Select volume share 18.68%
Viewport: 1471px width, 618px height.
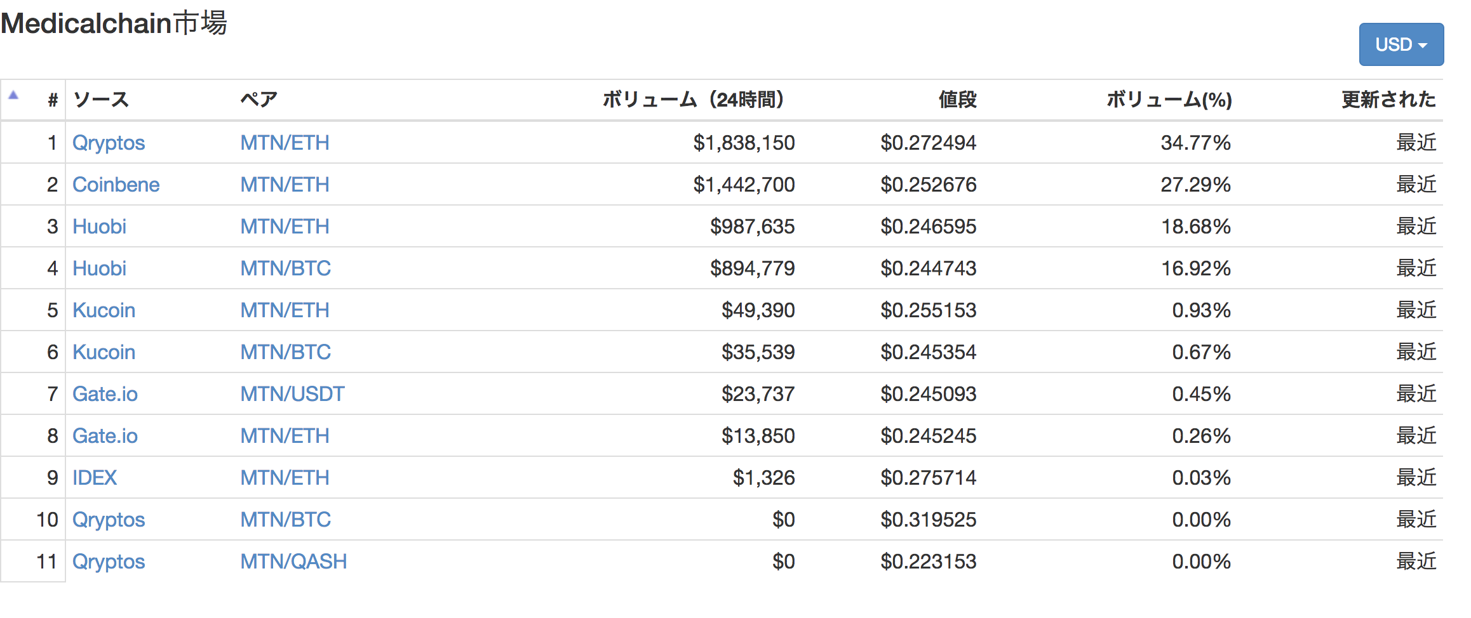1196,227
